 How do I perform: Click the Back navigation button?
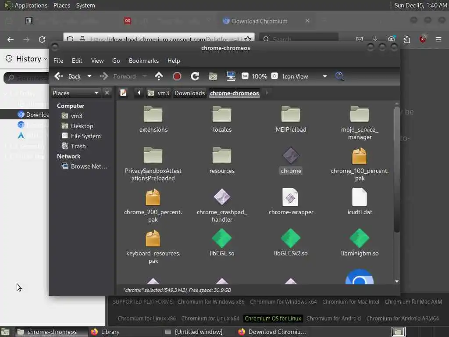pos(68,76)
